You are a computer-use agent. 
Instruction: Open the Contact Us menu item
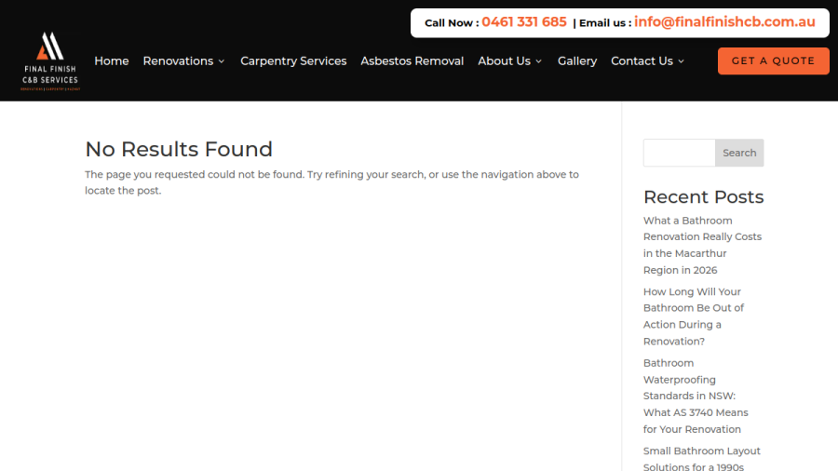point(642,61)
